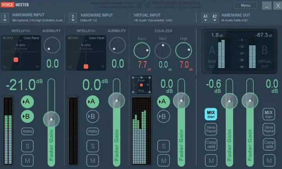Screen dimensions: 282x169
Task: Toggle Stereo Repeat for bus A
Action: (211, 129)
